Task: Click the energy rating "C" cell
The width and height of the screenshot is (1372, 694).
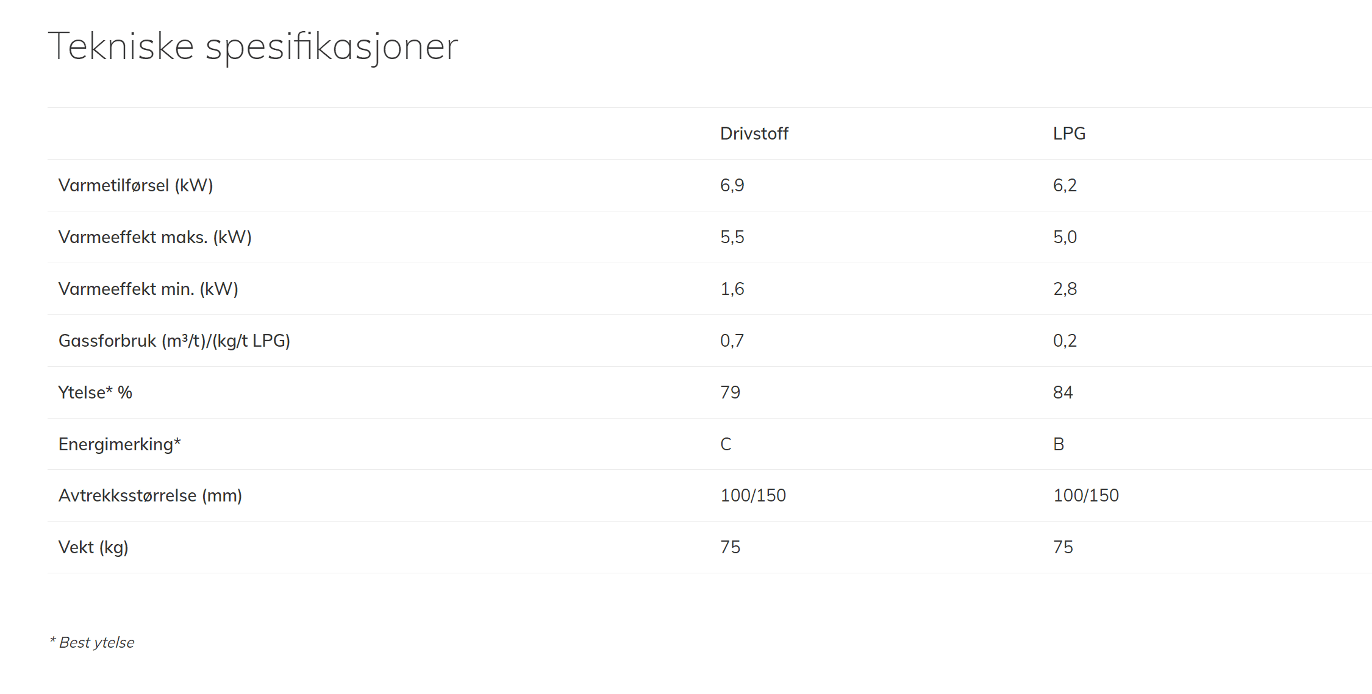Action: 726,444
